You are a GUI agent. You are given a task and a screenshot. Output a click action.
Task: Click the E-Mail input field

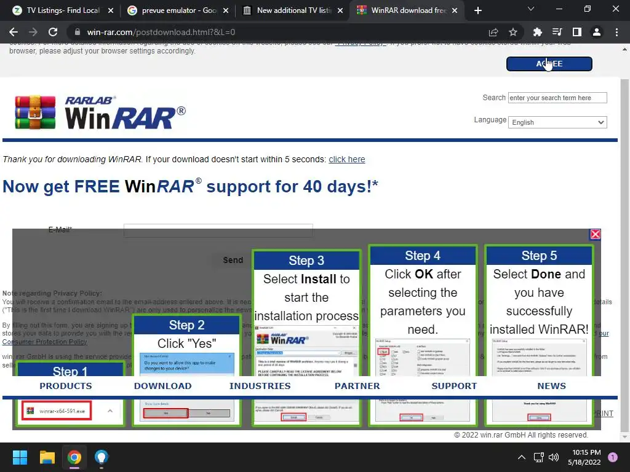218,230
